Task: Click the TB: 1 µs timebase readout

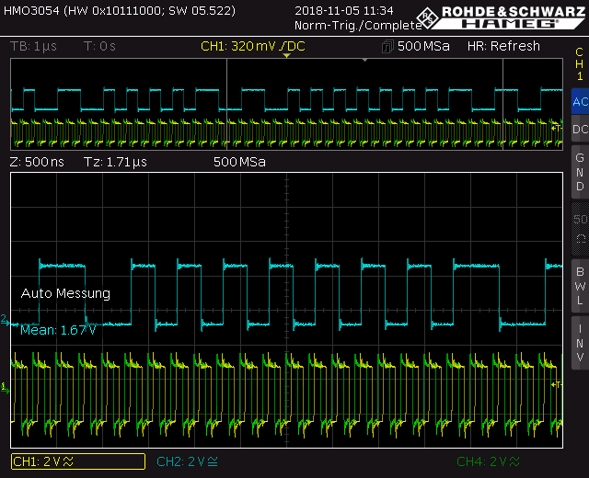Action: [x=33, y=46]
